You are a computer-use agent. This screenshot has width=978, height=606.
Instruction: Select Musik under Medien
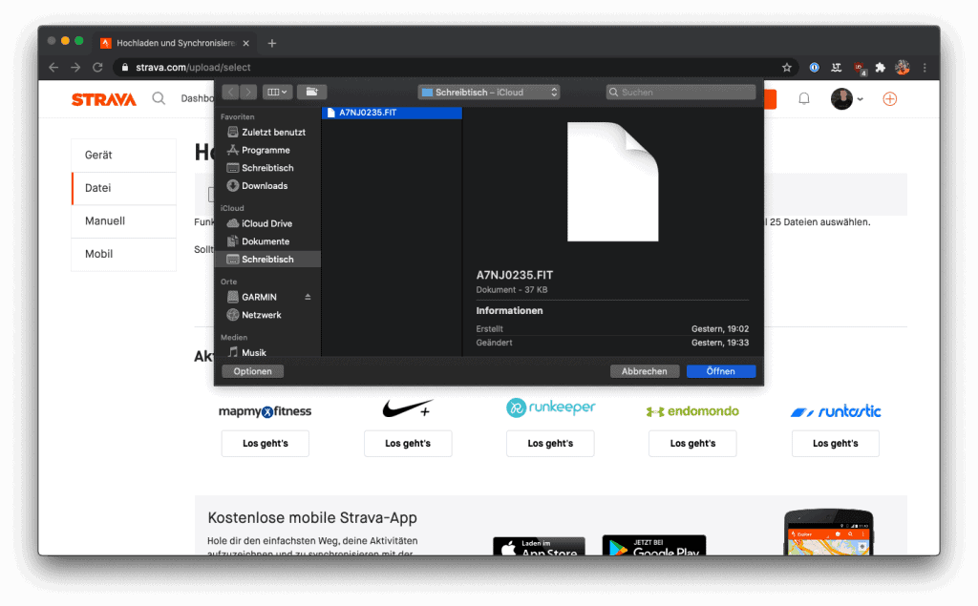tap(267, 352)
